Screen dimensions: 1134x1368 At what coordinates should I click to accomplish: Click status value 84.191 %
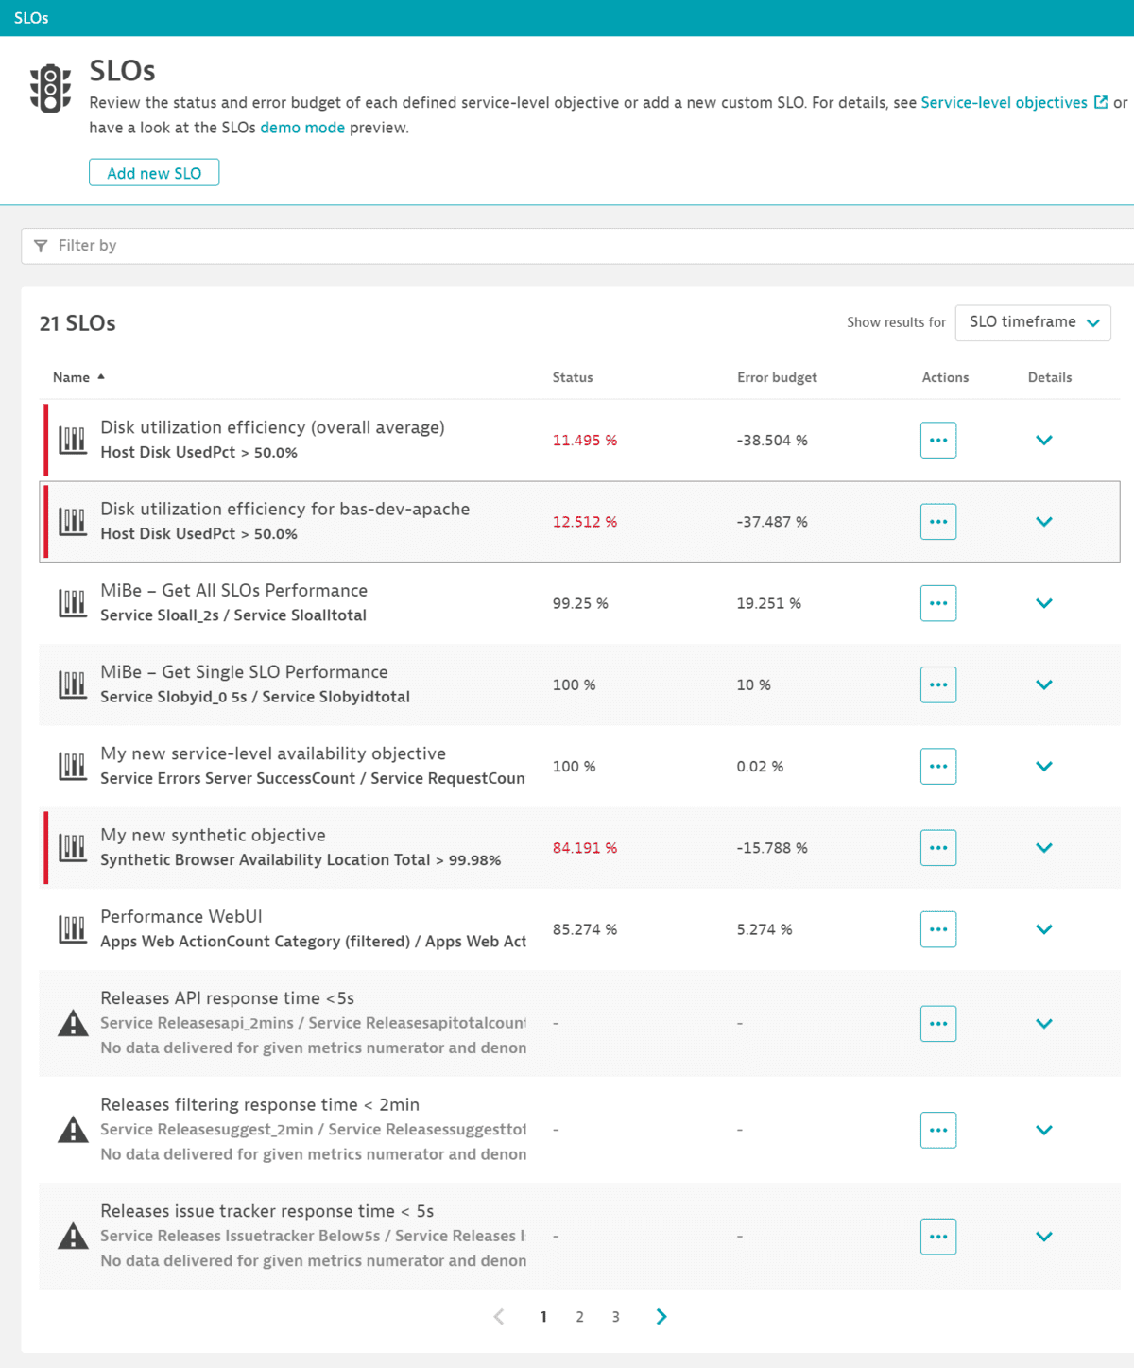pyautogui.click(x=585, y=848)
